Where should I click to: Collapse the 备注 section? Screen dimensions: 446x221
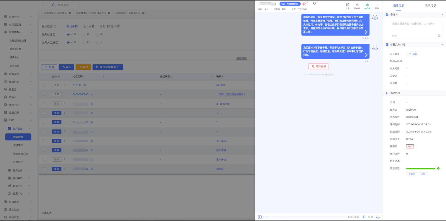tap(442, 15)
